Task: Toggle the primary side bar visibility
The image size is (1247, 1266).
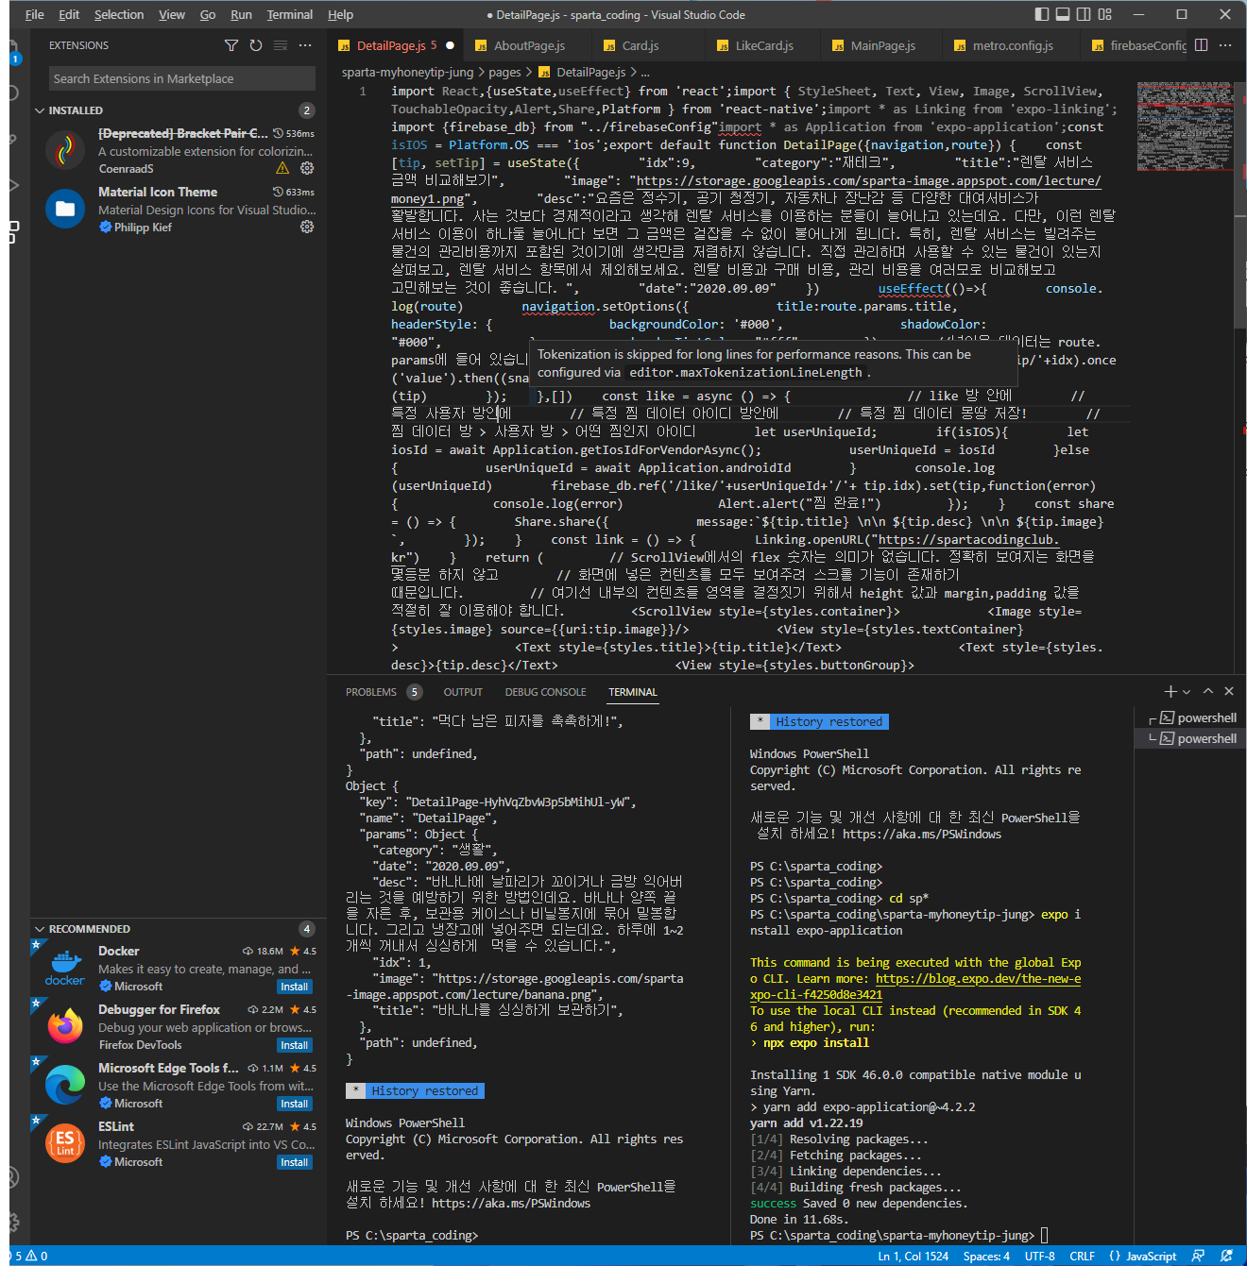Action: click(1042, 14)
